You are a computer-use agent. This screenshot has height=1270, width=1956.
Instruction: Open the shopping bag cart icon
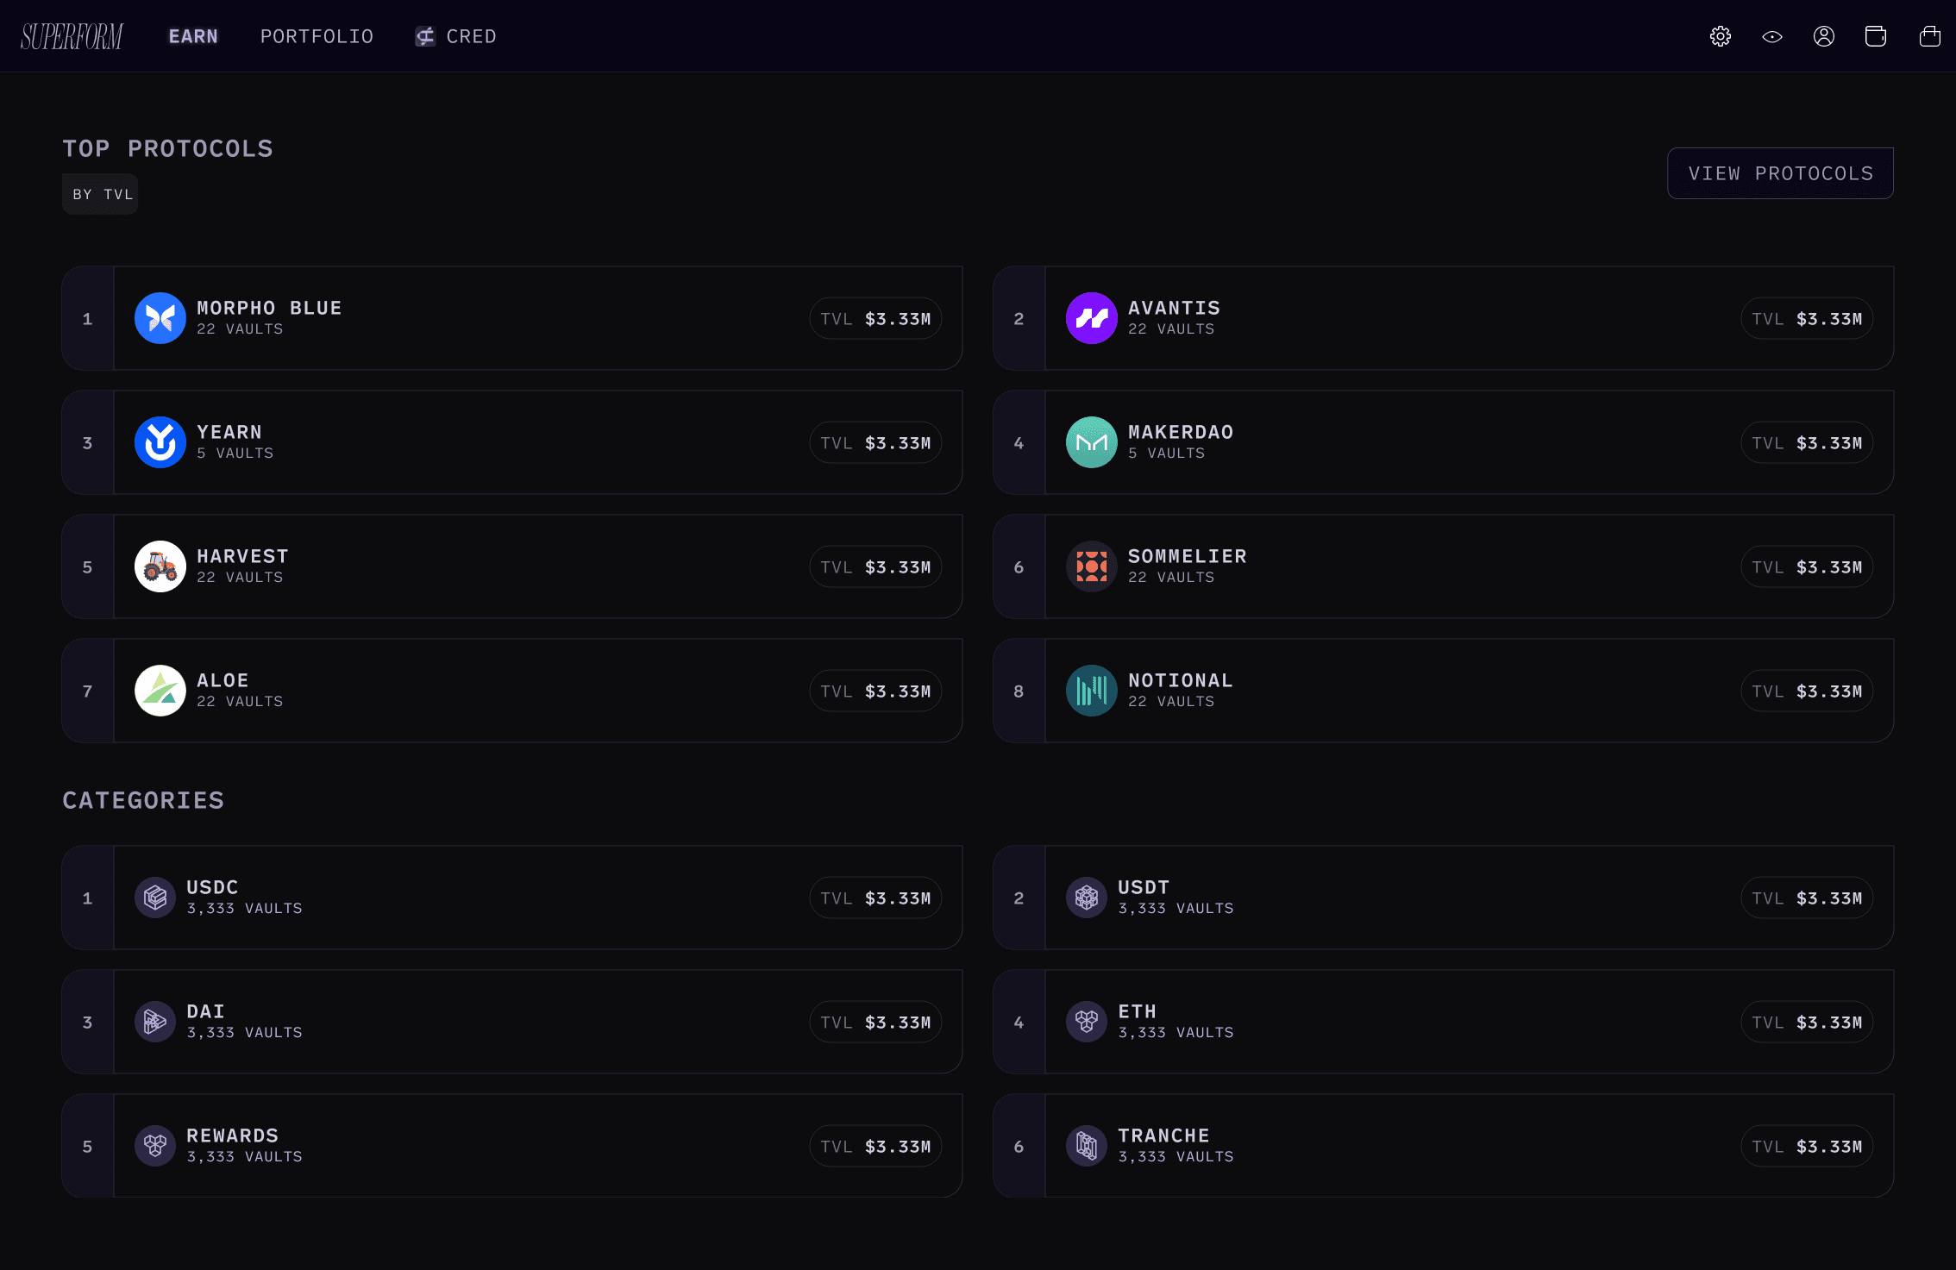[x=1929, y=36]
